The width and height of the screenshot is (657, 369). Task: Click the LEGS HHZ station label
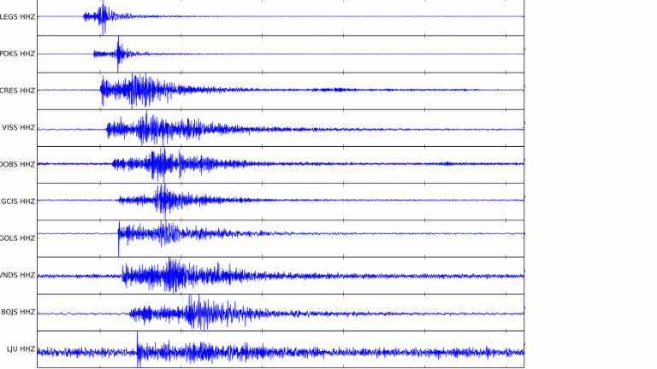tap(17, 16)
